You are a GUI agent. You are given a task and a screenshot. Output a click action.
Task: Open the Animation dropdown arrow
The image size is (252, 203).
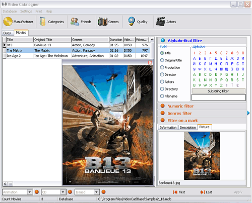[x=30, y=192]
